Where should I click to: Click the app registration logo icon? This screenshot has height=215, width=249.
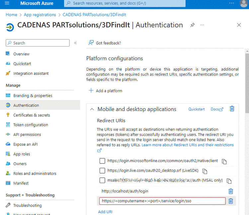click(10, 27)
